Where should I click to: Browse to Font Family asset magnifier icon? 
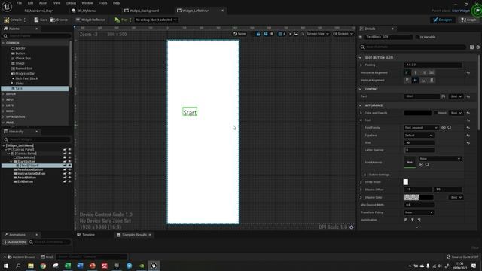[x=450, y=128]
